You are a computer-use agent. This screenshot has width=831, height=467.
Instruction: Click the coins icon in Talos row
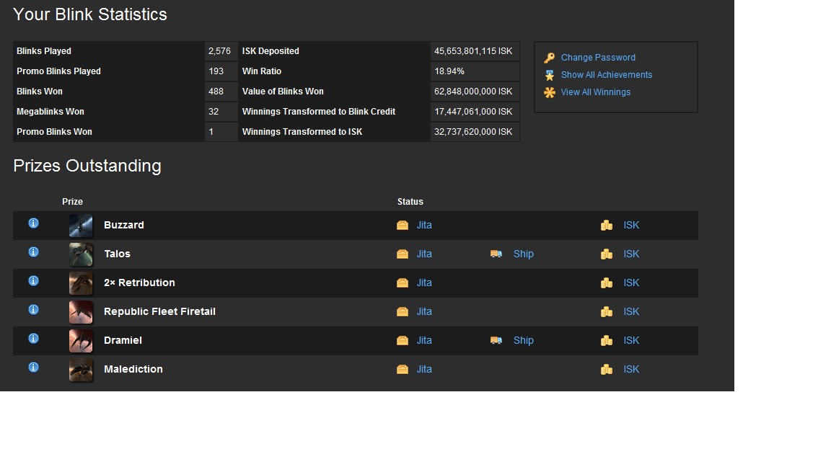pyautogui.click(x=607, y=254)
